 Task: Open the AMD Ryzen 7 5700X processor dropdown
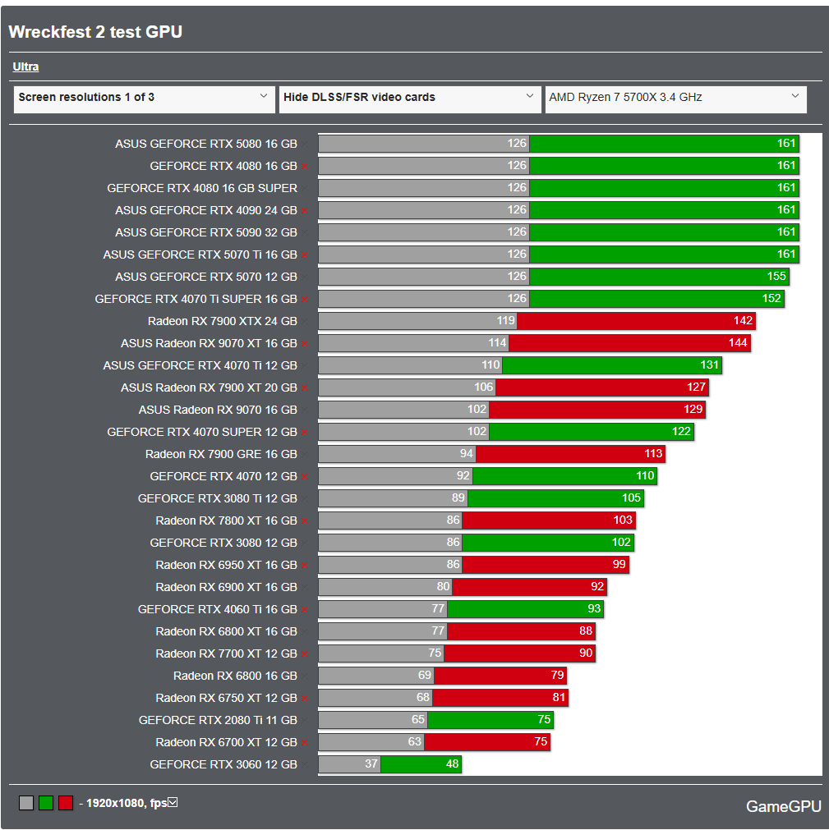click(x=676, y=99)
